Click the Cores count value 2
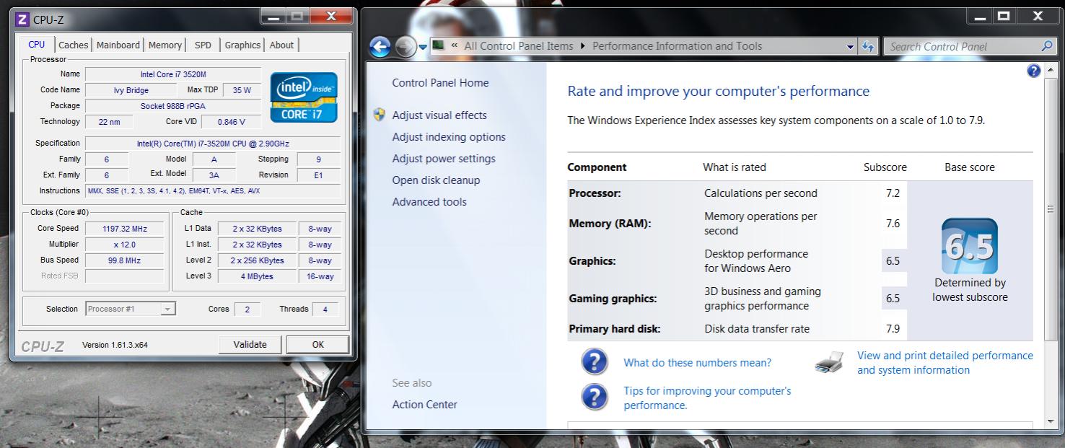Viewport: 1065px width, 448px height. (247, 309)
